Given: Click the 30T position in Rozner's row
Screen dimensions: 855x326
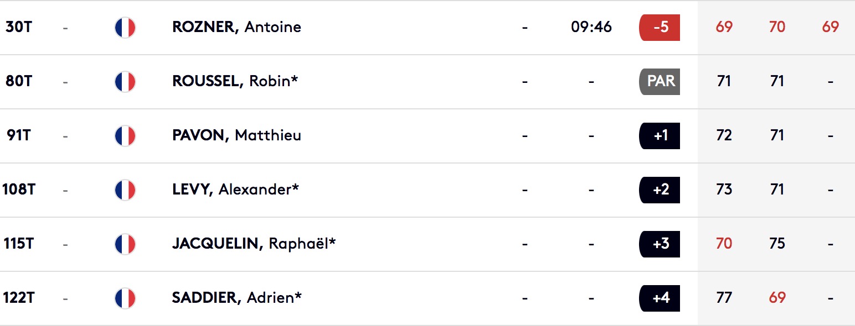Looking at the screenshot, I should tap(19, 27).
